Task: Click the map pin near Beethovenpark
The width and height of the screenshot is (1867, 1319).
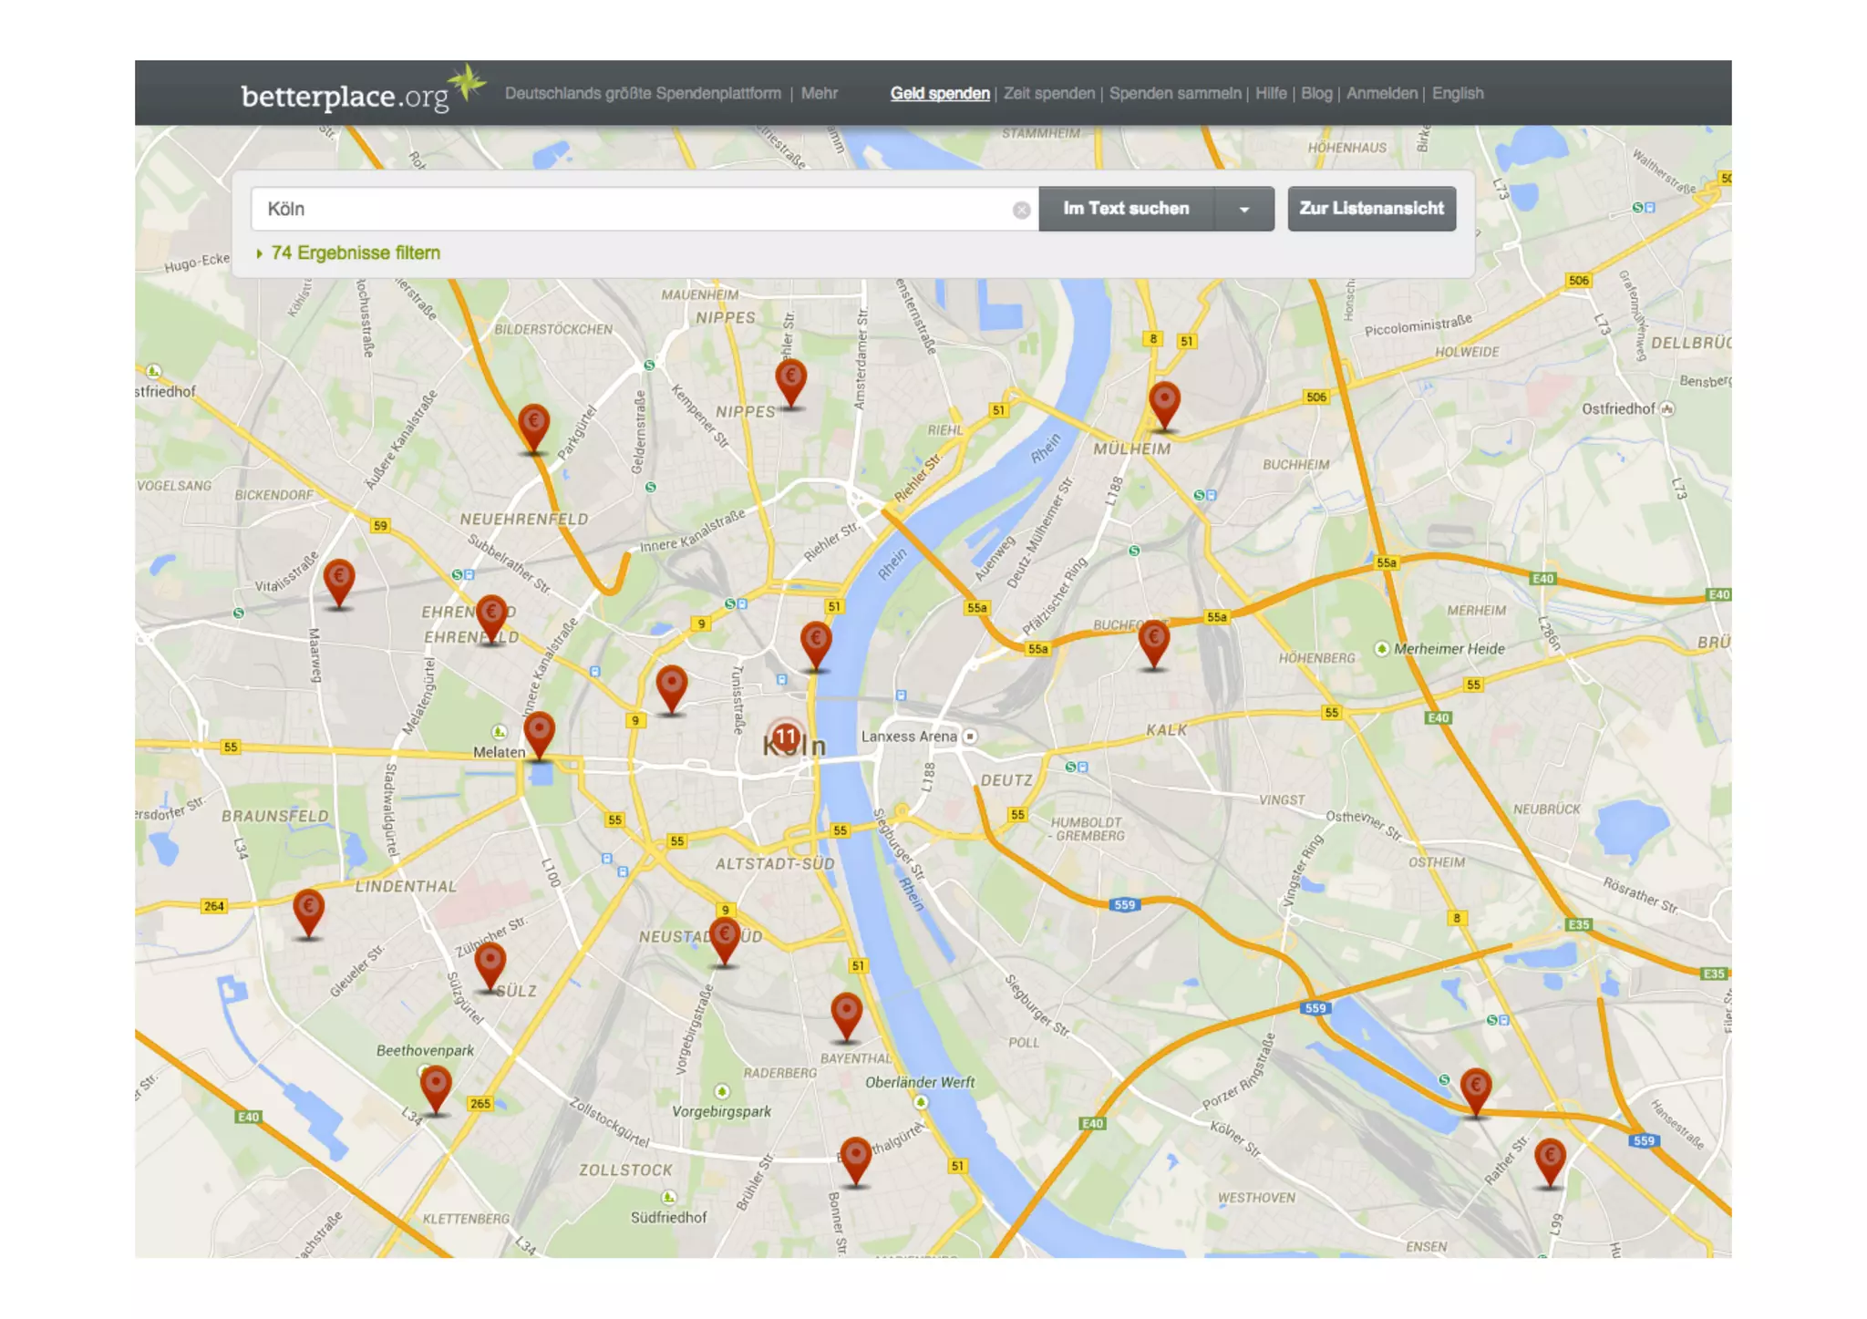Action: tap(436, 1086)
